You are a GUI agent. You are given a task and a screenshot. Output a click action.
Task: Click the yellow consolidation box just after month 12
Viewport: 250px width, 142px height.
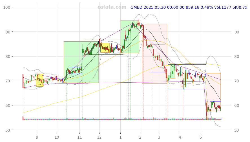coord(105,48)
